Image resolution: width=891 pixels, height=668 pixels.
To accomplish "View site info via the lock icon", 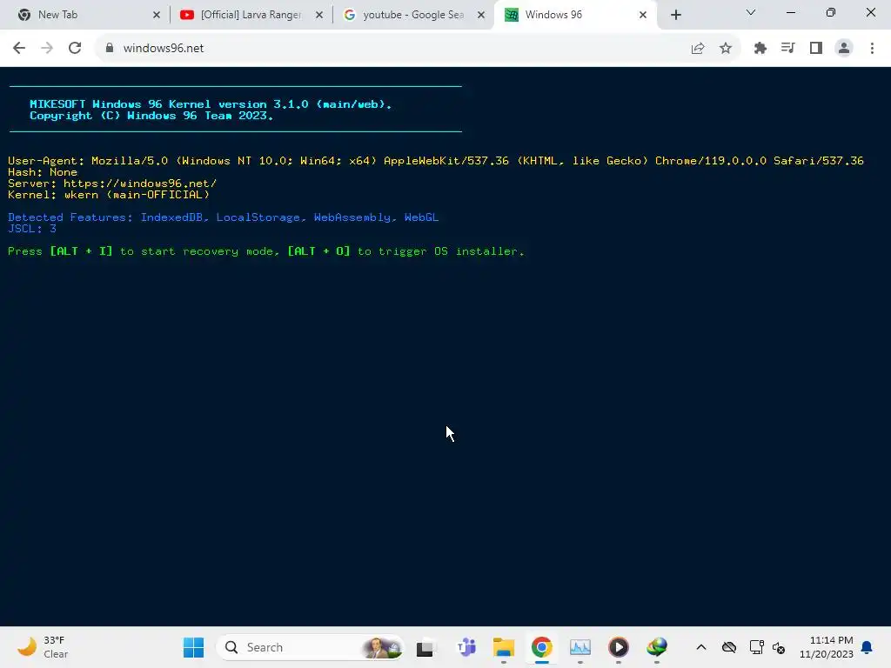I will click(x=110, y=49).
